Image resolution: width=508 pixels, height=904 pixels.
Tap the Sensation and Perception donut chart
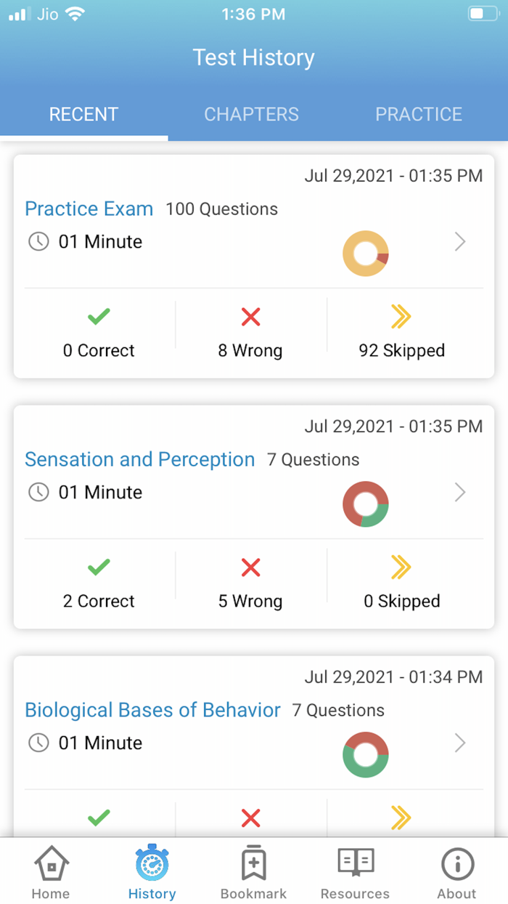point(366,504)
